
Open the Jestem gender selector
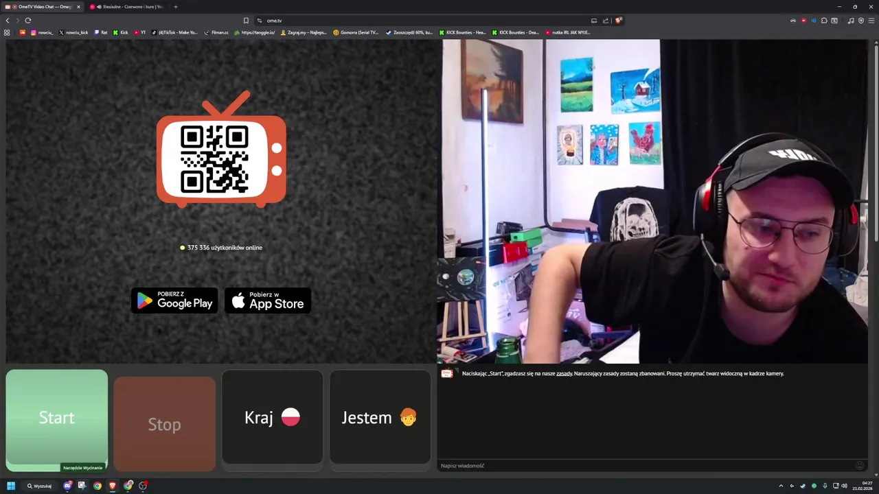380,417
